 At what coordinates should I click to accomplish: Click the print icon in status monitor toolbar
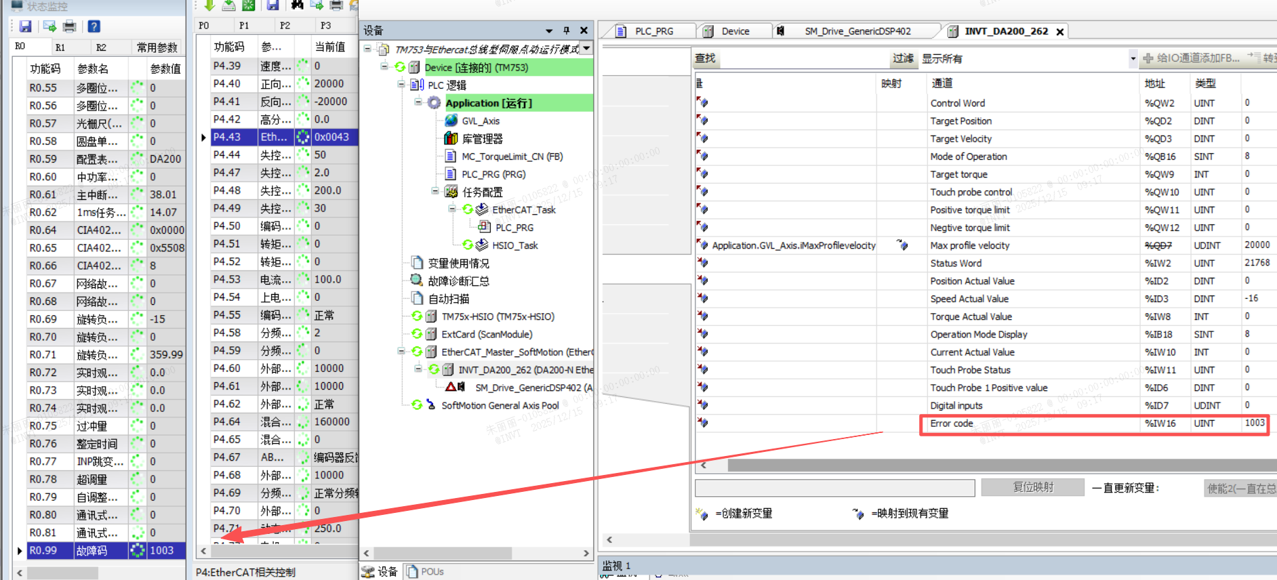(x=69, y=26)
